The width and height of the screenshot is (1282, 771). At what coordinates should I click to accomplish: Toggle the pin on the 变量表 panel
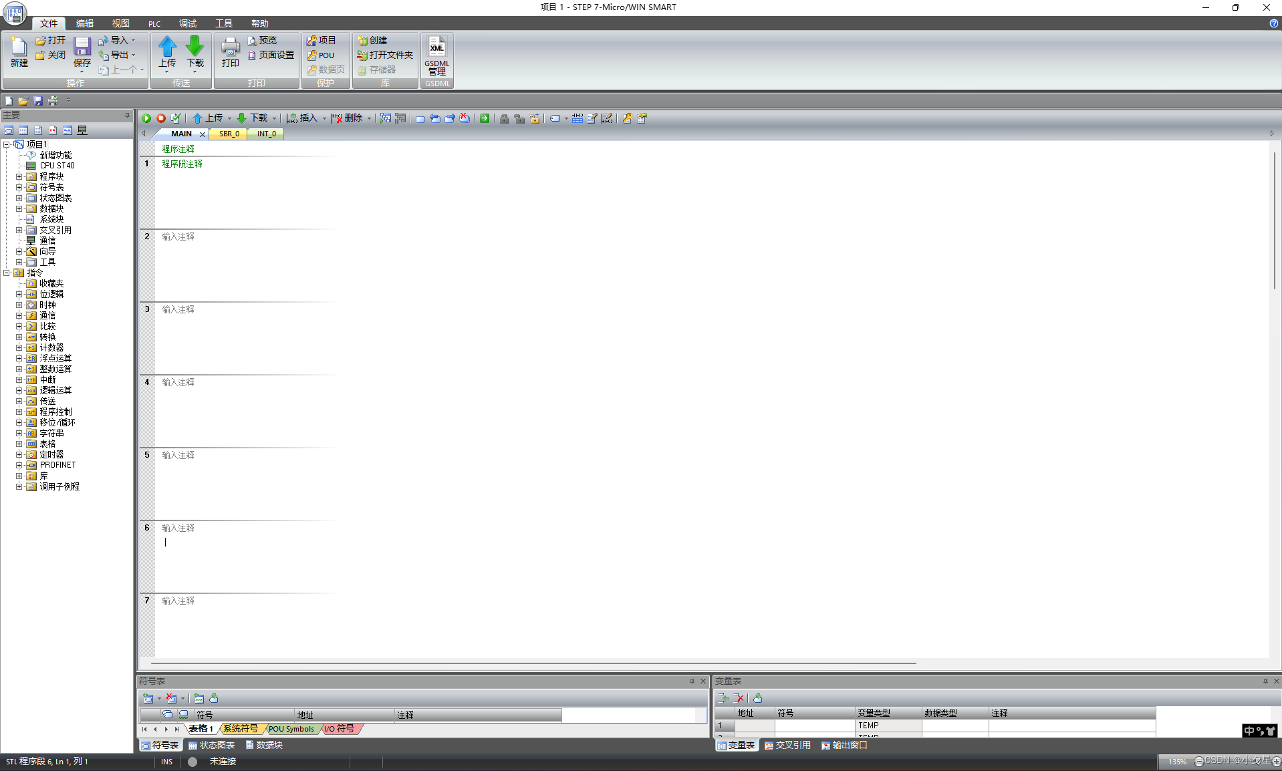click(1264, 681)
